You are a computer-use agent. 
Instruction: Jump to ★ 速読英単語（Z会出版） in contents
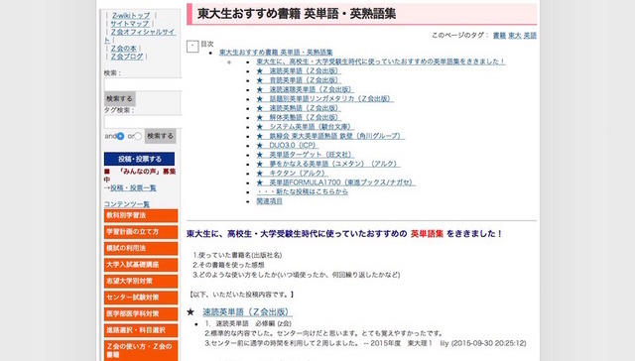click(x=298, y=70)
